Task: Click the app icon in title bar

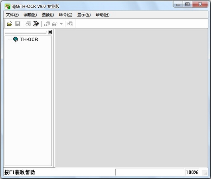Action: coord(7,6)
